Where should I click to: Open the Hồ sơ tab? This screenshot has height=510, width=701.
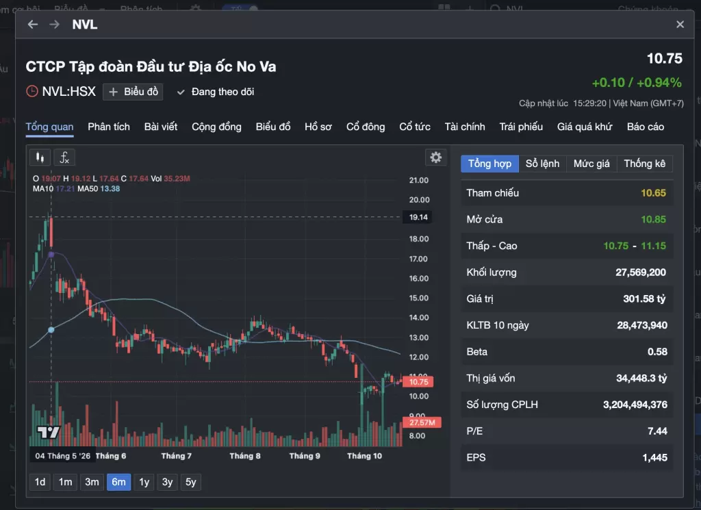318,127
